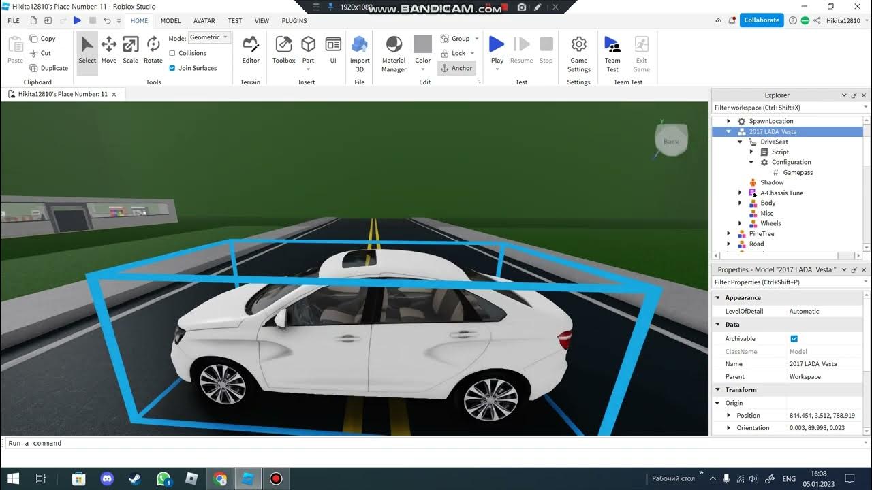Open the Part dropdown arrow
Viewport: 872px width, 490px height.
coord(309,69)
